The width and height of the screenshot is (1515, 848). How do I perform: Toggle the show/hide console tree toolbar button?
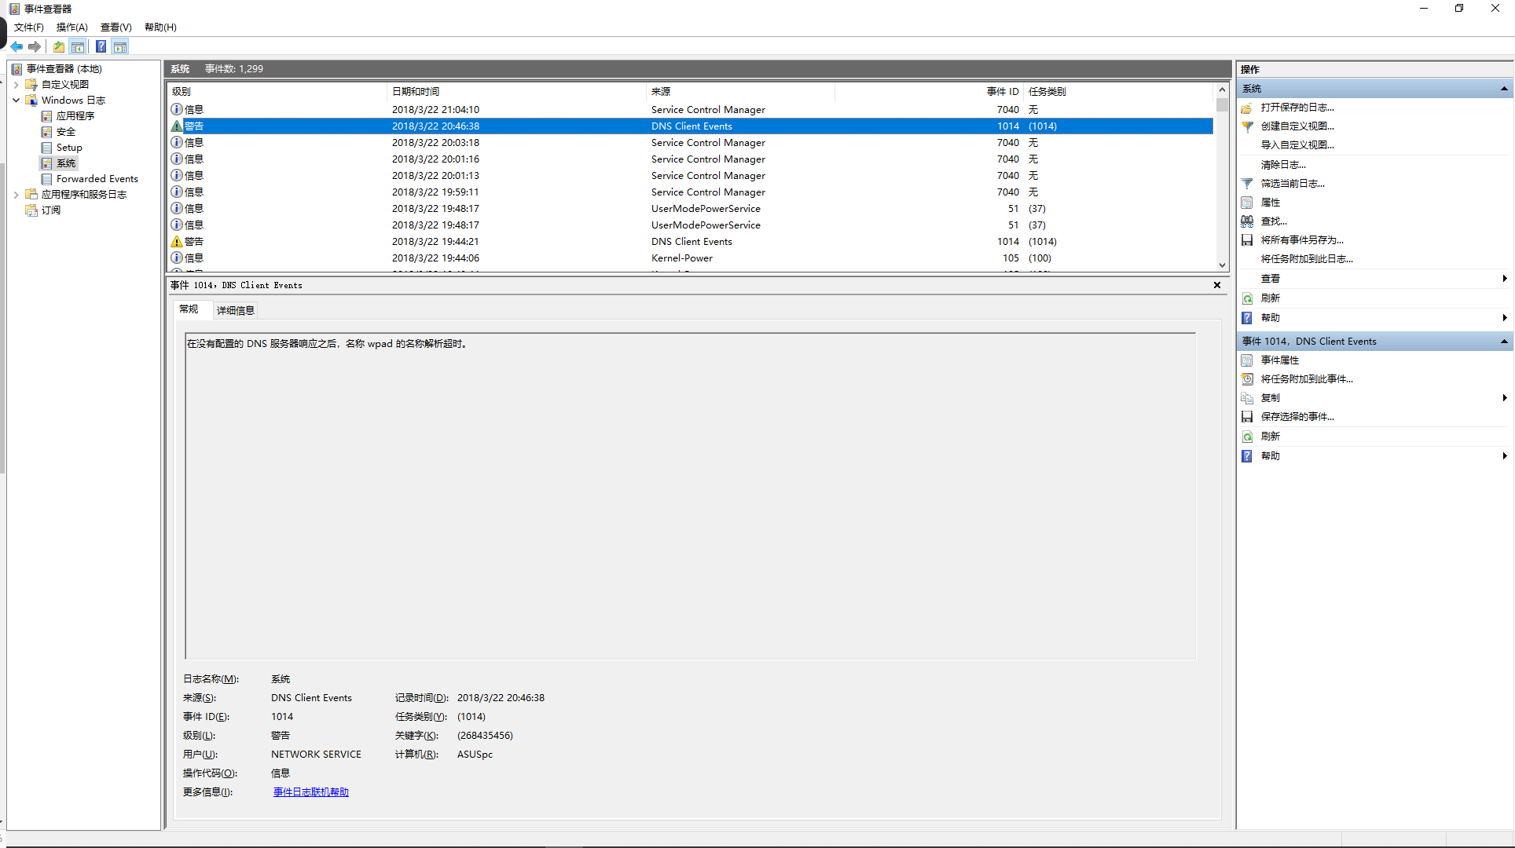[x=78, y=47]
